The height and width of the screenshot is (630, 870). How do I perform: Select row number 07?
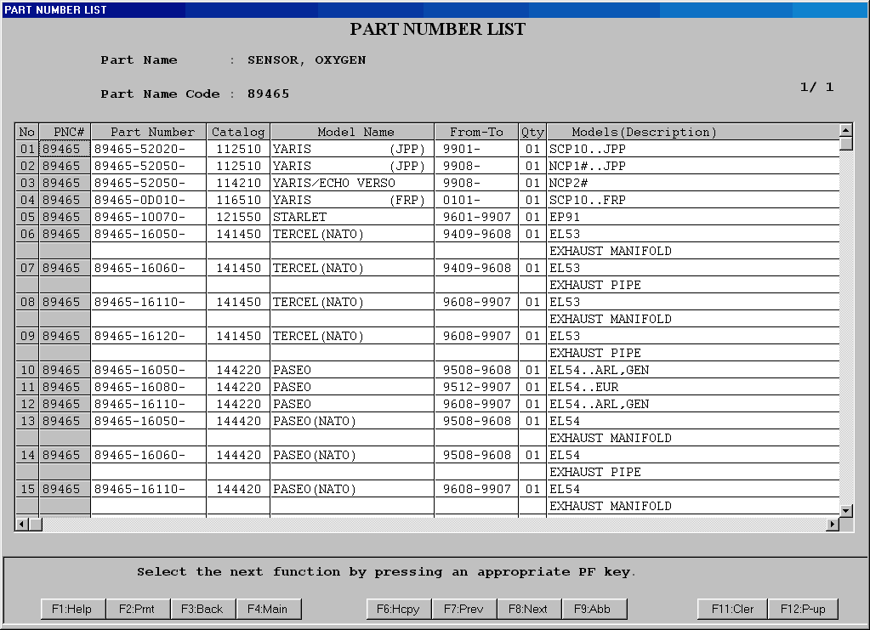27,268
